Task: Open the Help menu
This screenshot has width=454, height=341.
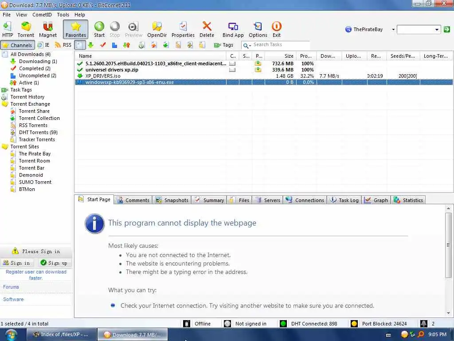Action: point(80,15)
